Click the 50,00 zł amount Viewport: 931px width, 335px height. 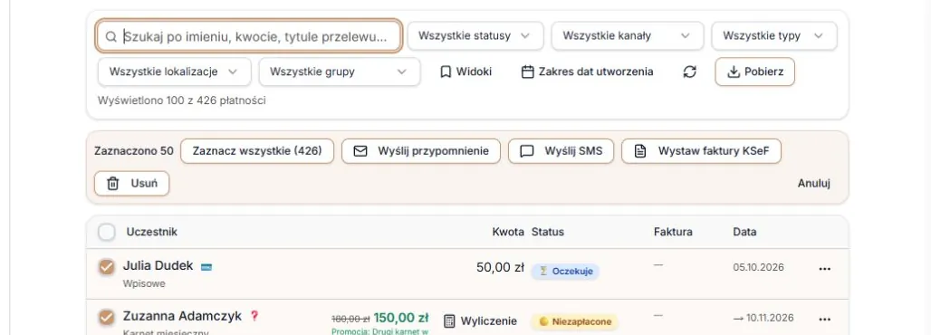[x=500, y=268]
